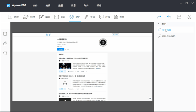This screenshot has height=112, width=196.
Task: Click the blue follow button in document
Action: (x=61, y=49)
